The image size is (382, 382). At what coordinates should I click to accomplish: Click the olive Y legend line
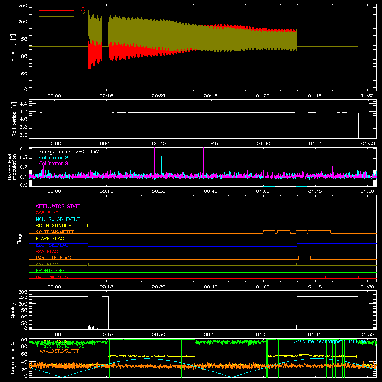56,17
